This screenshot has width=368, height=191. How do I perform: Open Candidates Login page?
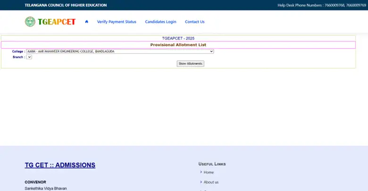tap(160, 22)
